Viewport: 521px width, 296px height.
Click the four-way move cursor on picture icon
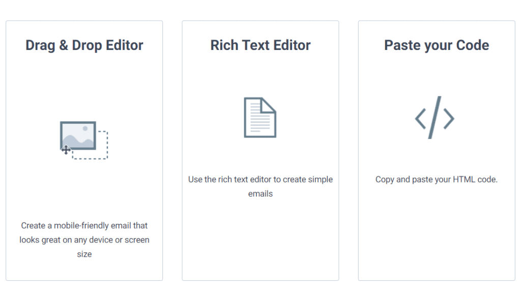(x=66, y=150)
